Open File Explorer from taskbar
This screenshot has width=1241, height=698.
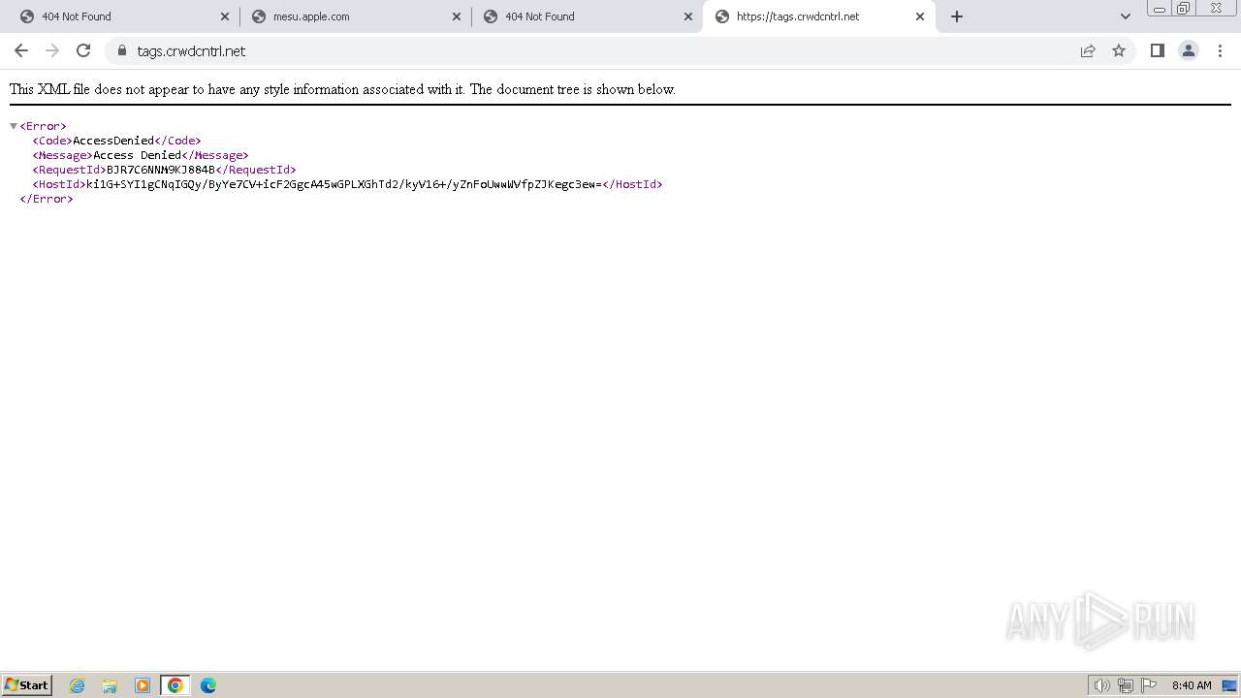click(x=110, y=685)
